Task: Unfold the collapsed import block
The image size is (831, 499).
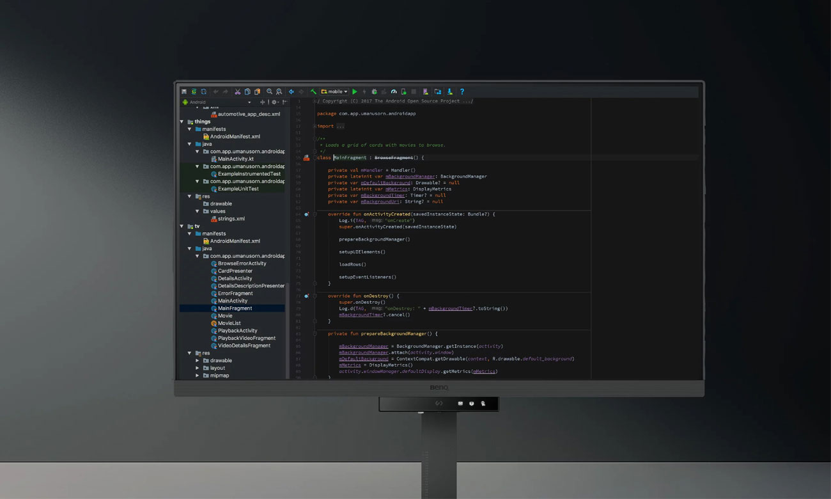Action: 315,126
